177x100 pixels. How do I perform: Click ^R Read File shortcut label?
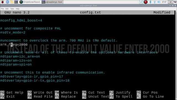tap(40, 97)
